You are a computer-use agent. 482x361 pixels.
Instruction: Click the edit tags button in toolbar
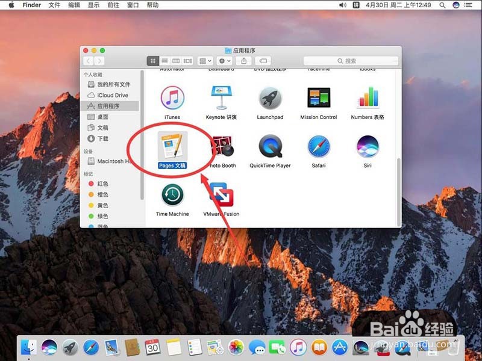[263, 61]
